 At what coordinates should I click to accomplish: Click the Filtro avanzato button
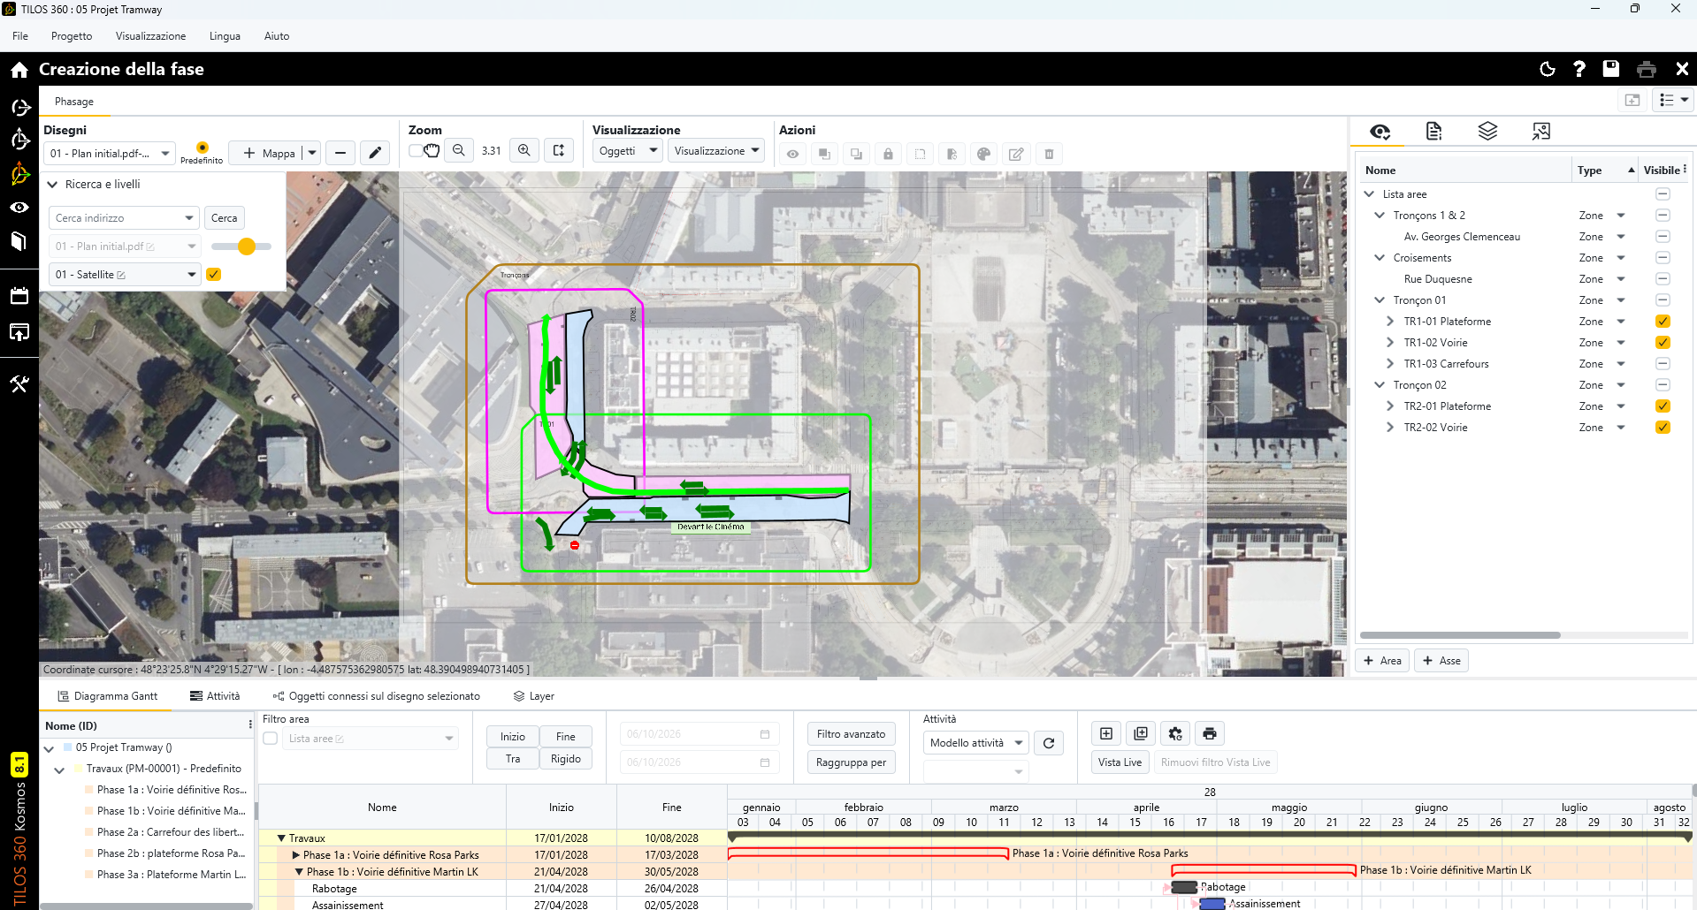click(x=851, y=734)
